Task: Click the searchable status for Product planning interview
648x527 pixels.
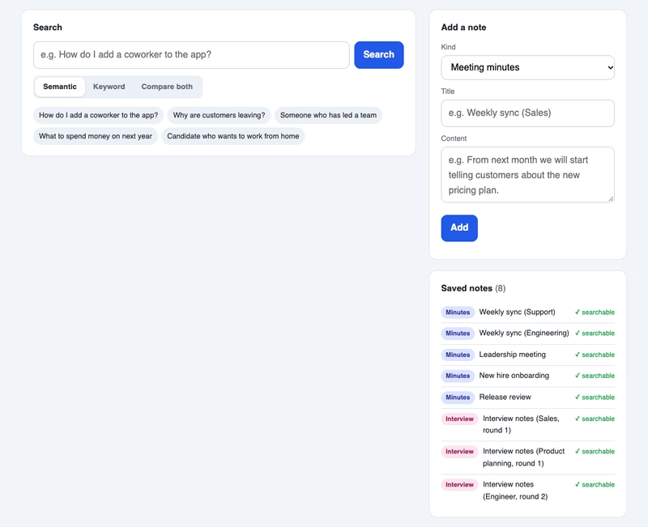Action: coord(595,452)
